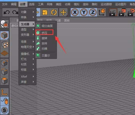Choose 贝塞尔 generator
The width and height of the screenshot is (135, 115).
pos(46,56)
